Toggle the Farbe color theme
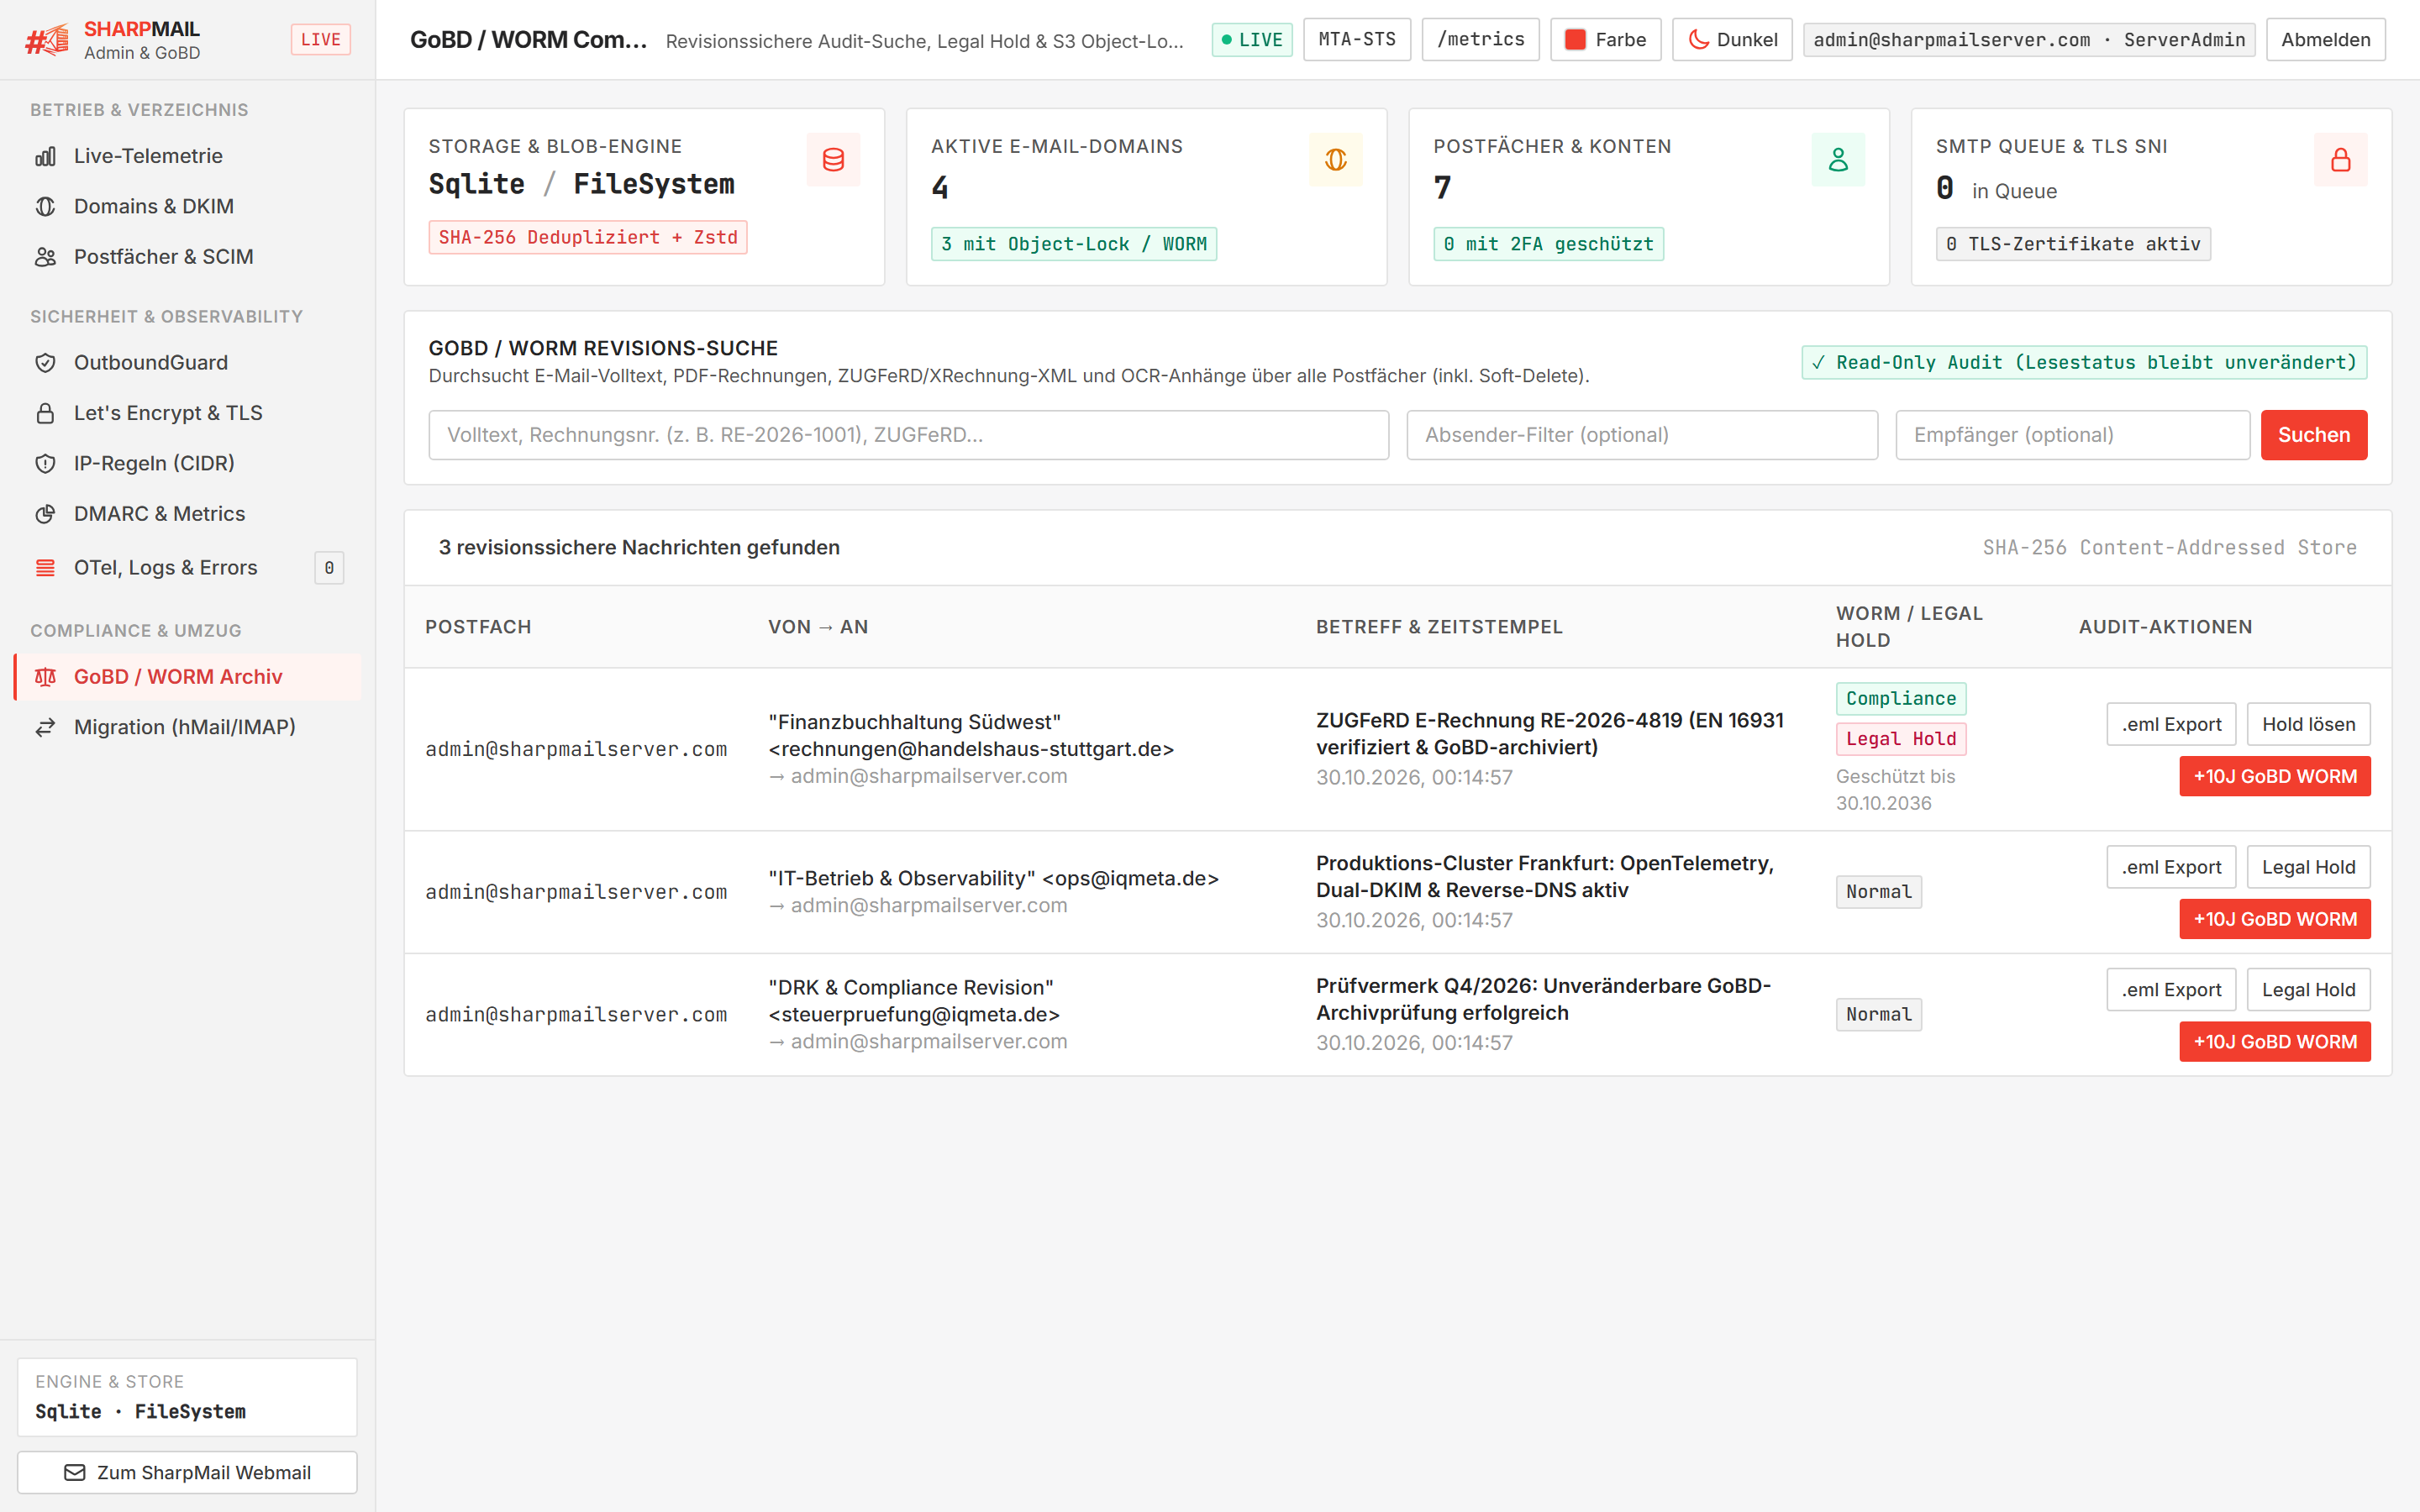 point(1605,40)
